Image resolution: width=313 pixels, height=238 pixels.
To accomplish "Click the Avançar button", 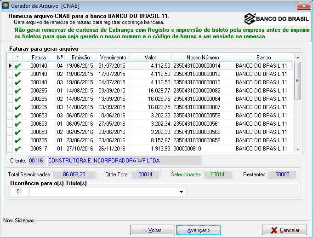I will click(199, 230).
